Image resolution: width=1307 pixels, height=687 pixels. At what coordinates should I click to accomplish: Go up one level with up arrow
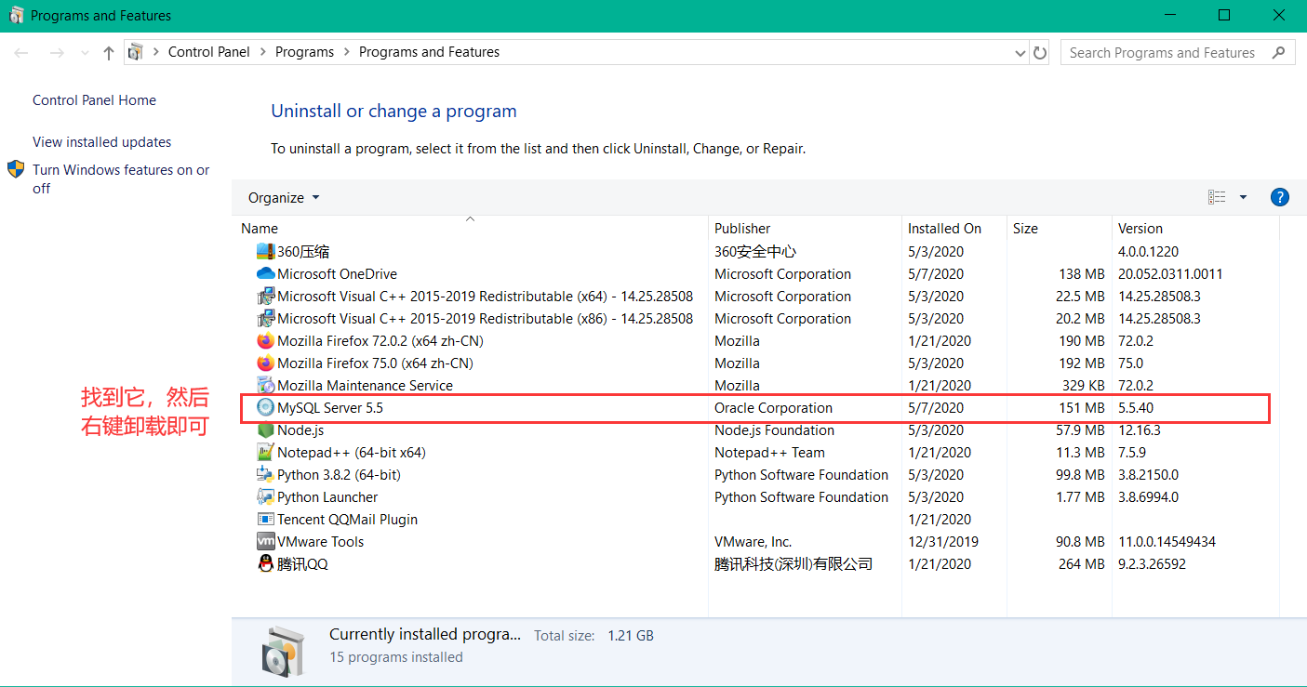(108, 53)
